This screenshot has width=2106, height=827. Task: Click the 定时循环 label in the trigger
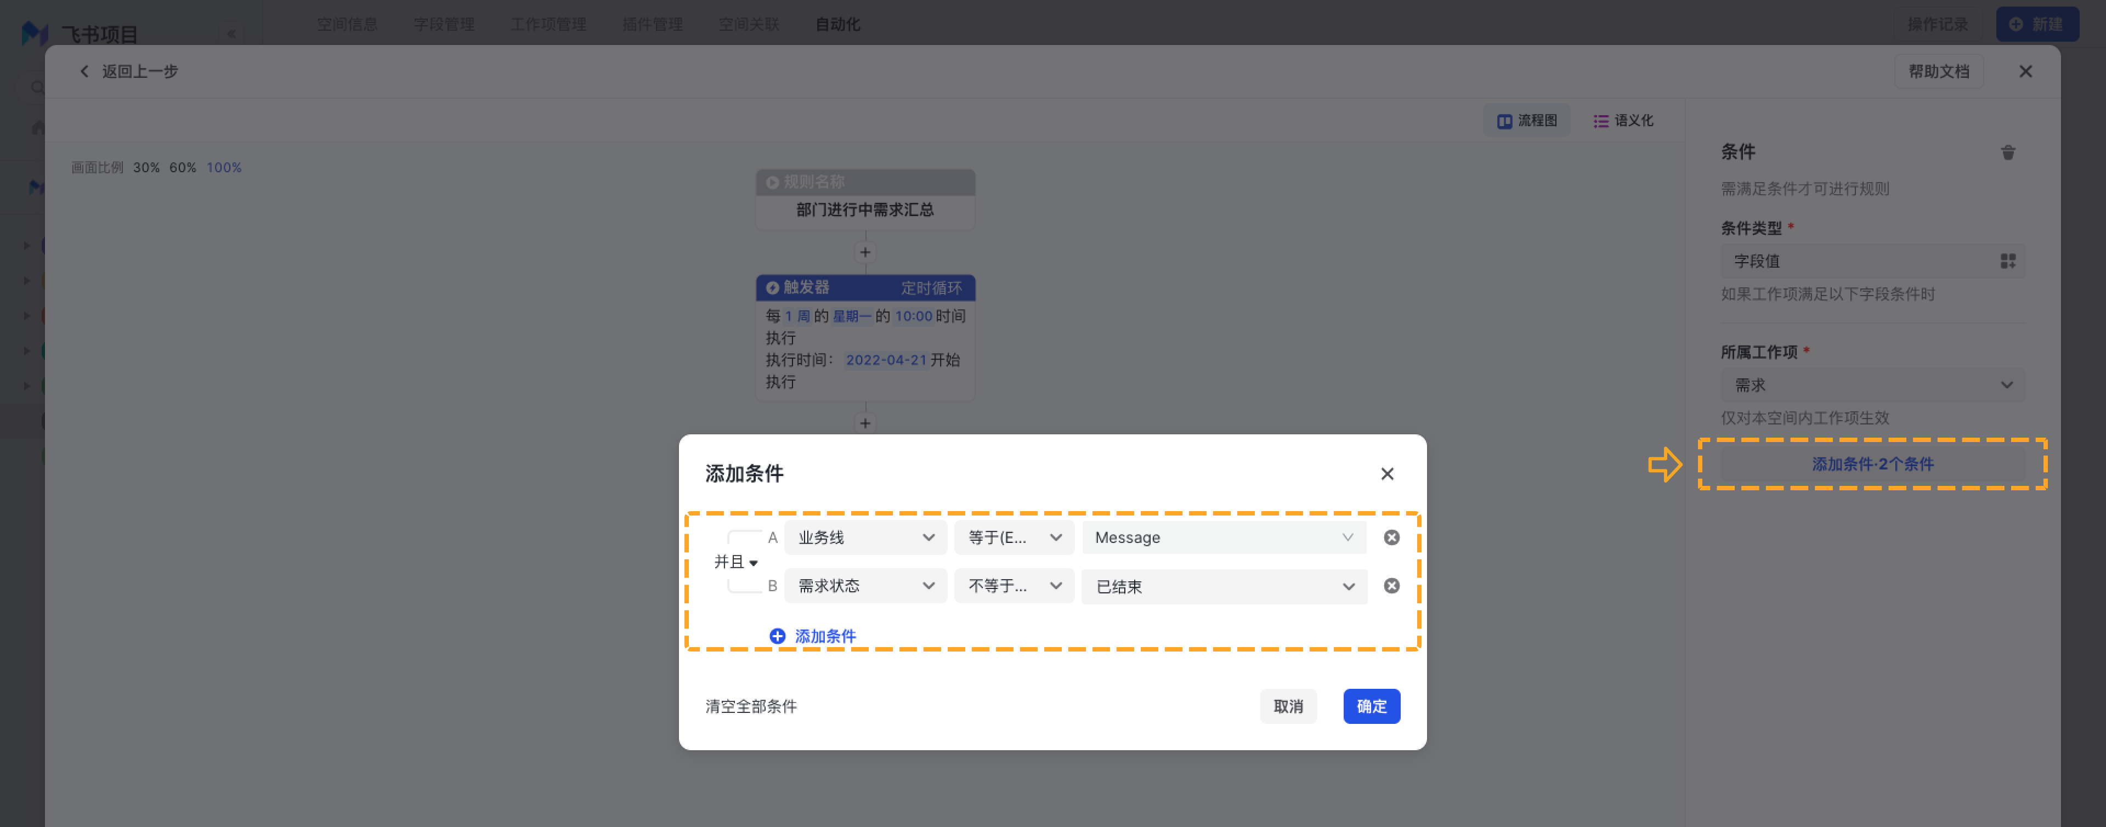coord(931,288)
